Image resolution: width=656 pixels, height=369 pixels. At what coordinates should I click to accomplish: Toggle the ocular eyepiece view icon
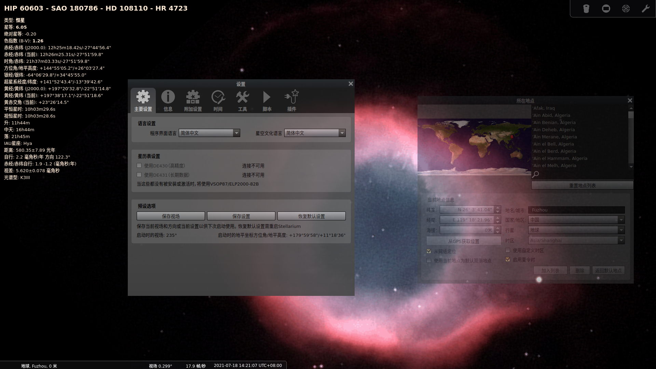pyautogui.click(x=586, y=9)
